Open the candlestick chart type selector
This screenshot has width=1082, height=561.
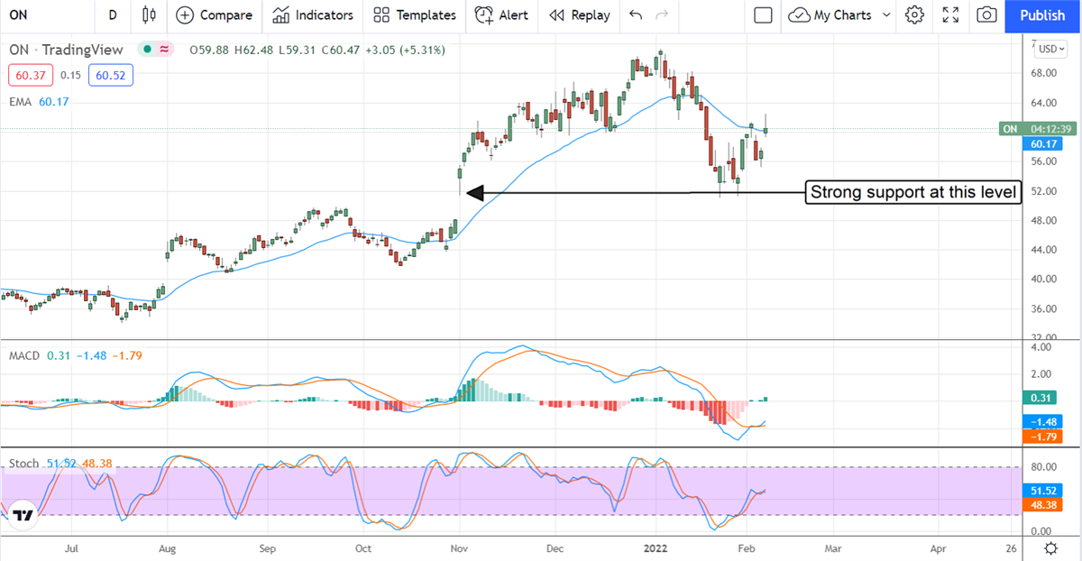tap(149, 15)
